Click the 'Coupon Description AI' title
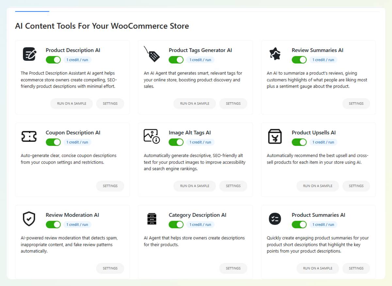392x286 pixels. tap(73, 133)
